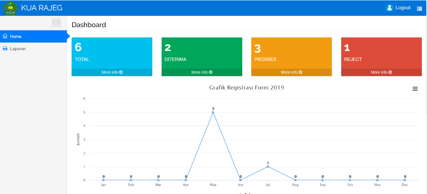Select the May data point valued 5
Screen dimensions: 427x194
click(213, 112)
